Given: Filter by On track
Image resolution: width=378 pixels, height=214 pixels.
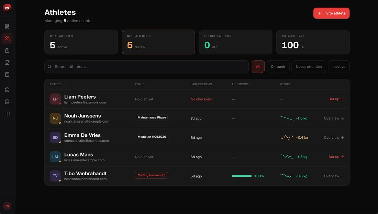Looking at the screenshot, I should (x=278, y=66).
